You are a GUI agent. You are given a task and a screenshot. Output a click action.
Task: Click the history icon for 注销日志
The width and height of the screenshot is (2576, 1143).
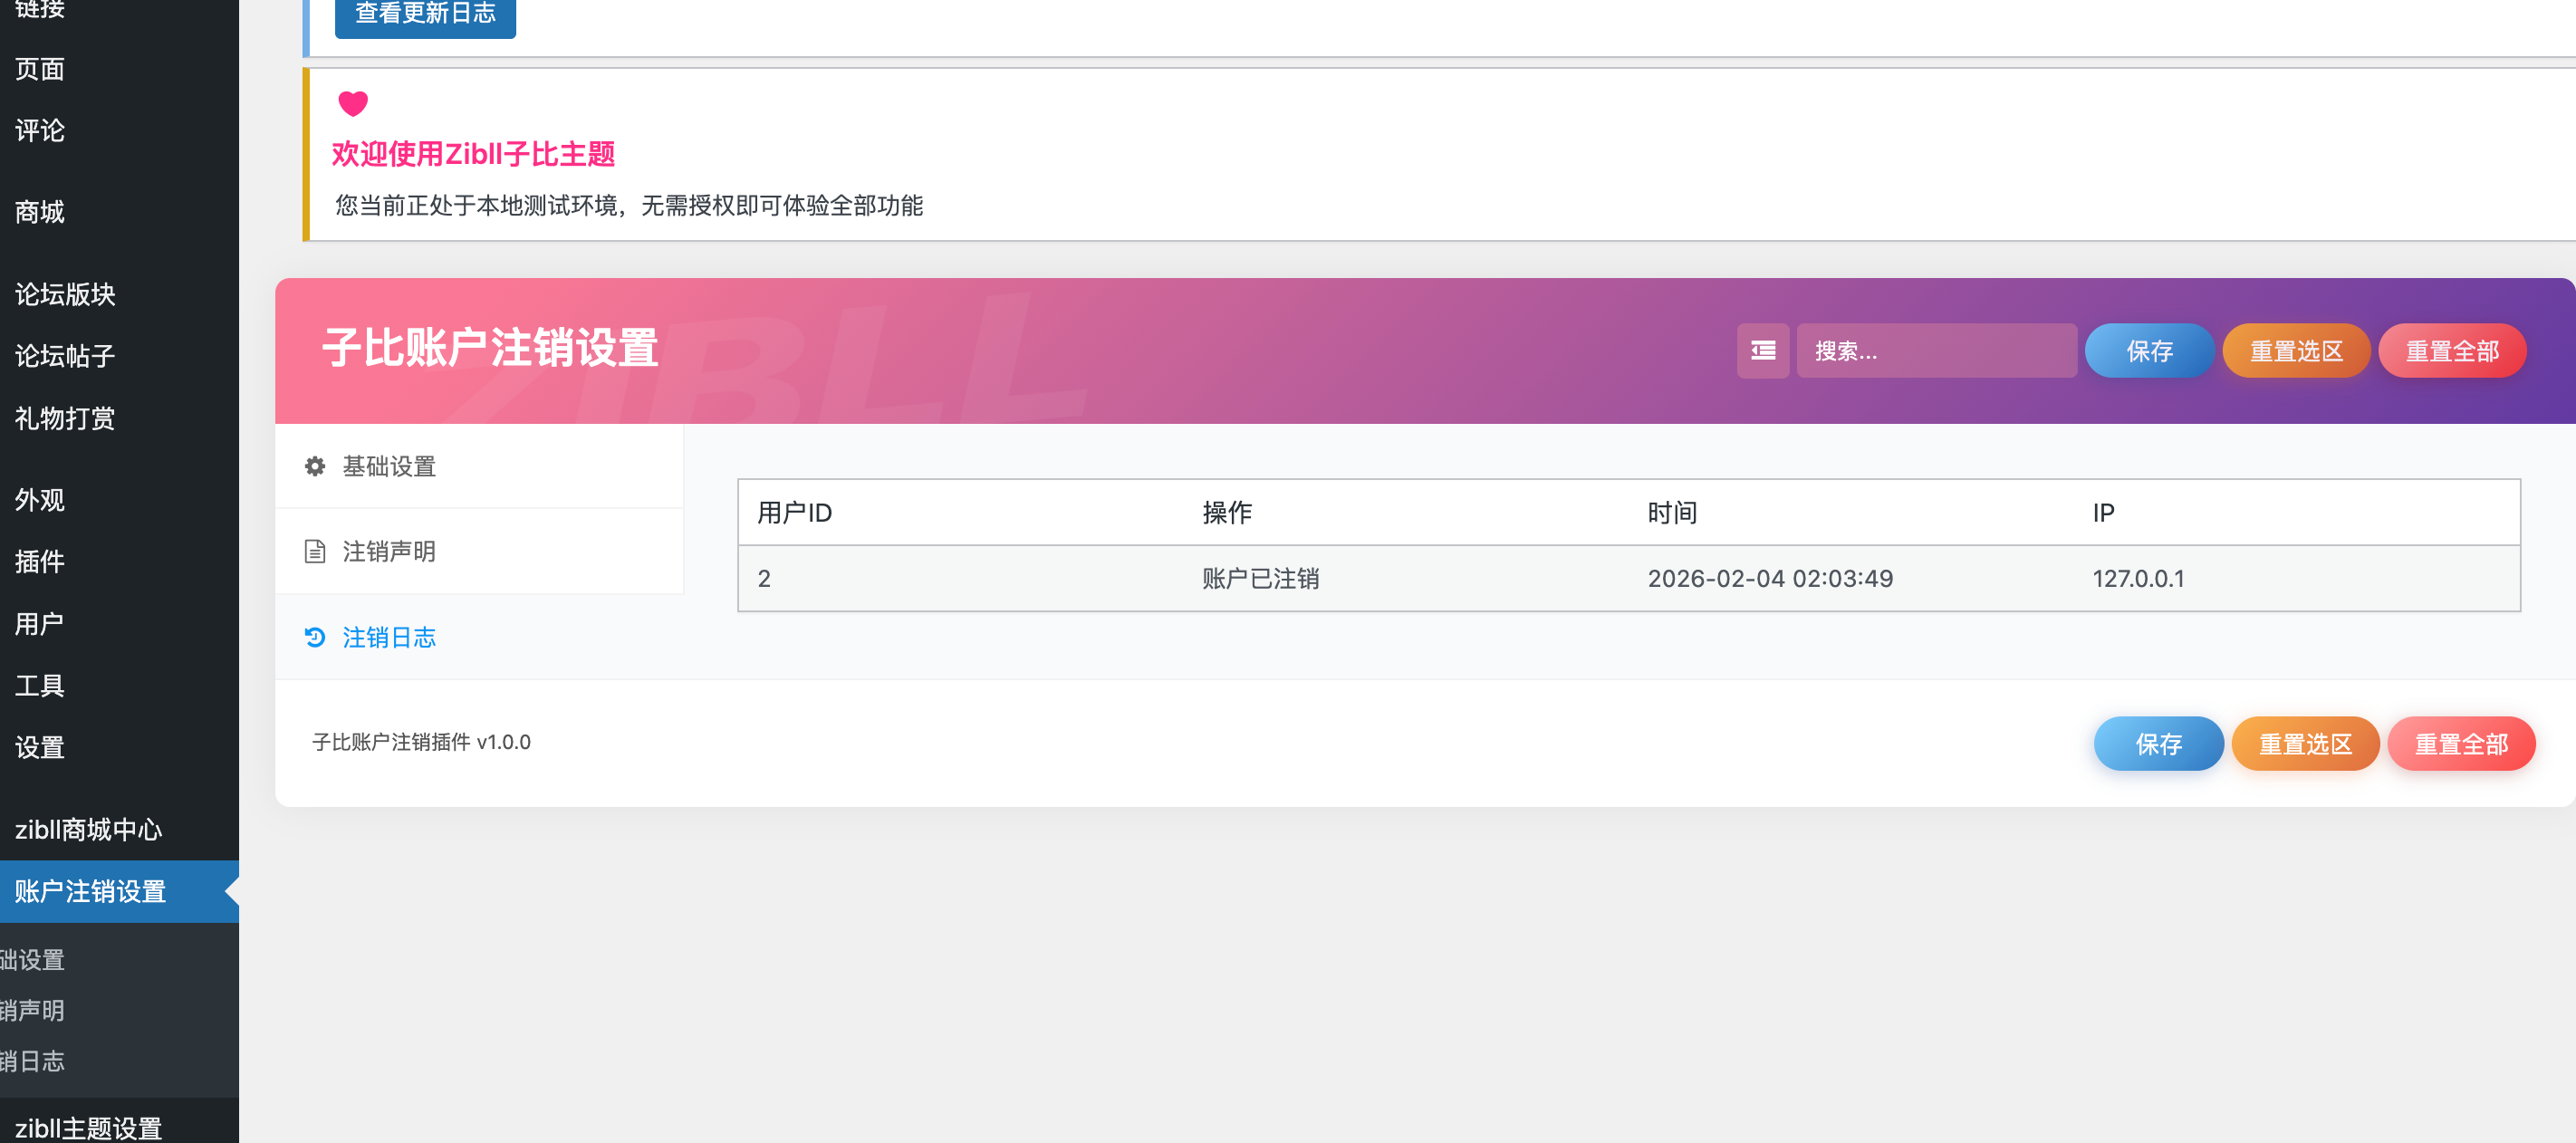[x=315, y=637]
